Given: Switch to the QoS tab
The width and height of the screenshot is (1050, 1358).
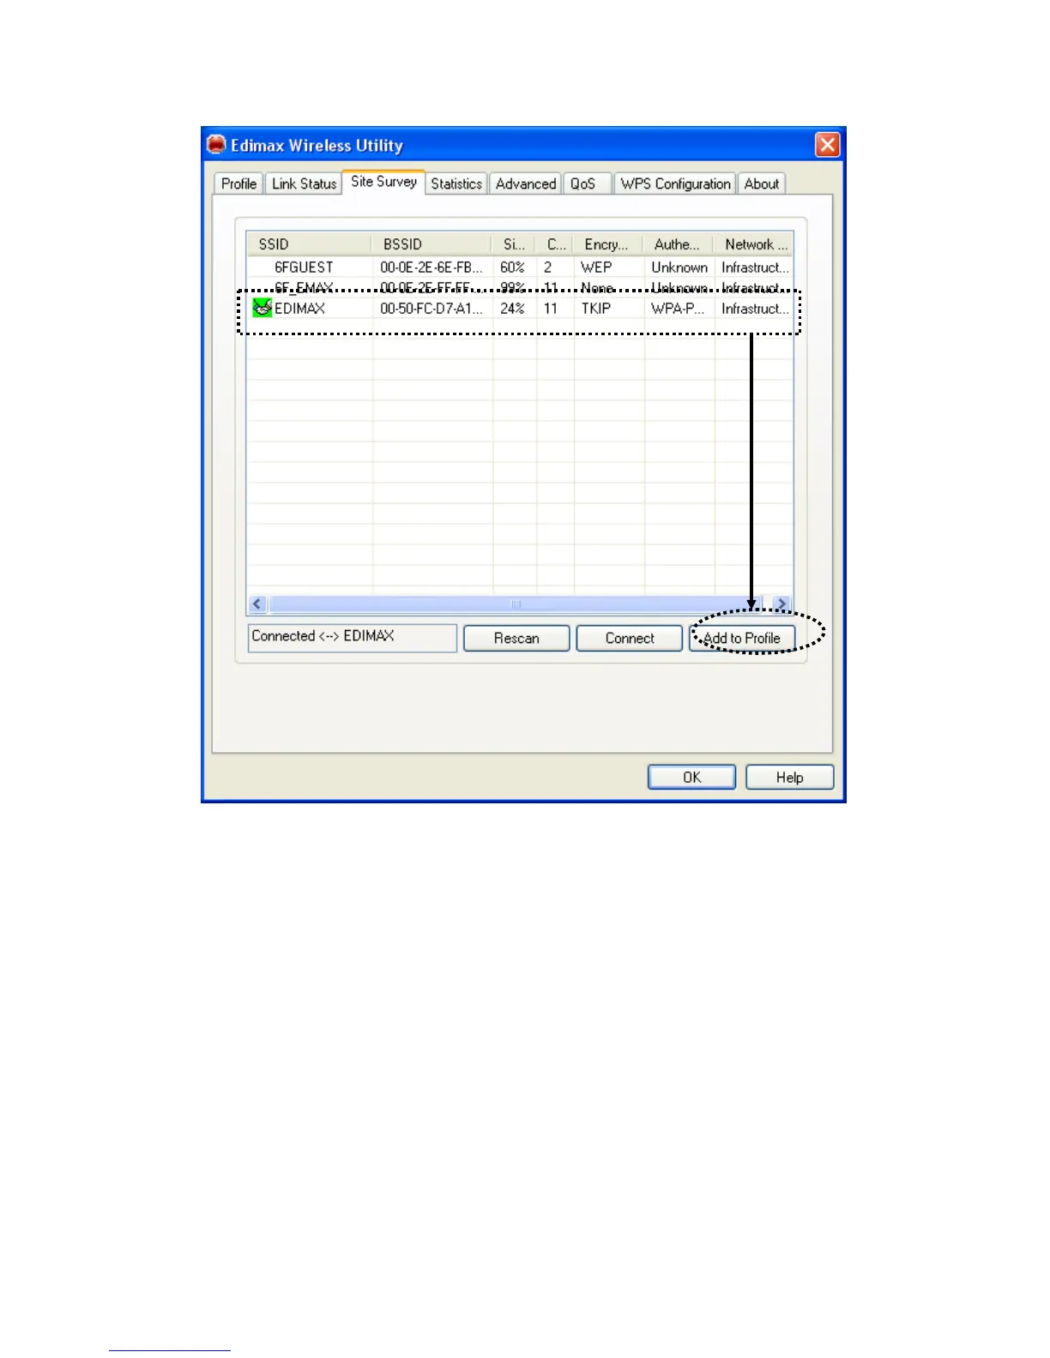Looking at the screenshot, I should 587,183.
